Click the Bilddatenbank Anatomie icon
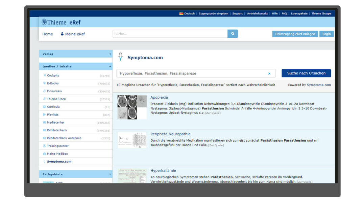 click(45, 138)
